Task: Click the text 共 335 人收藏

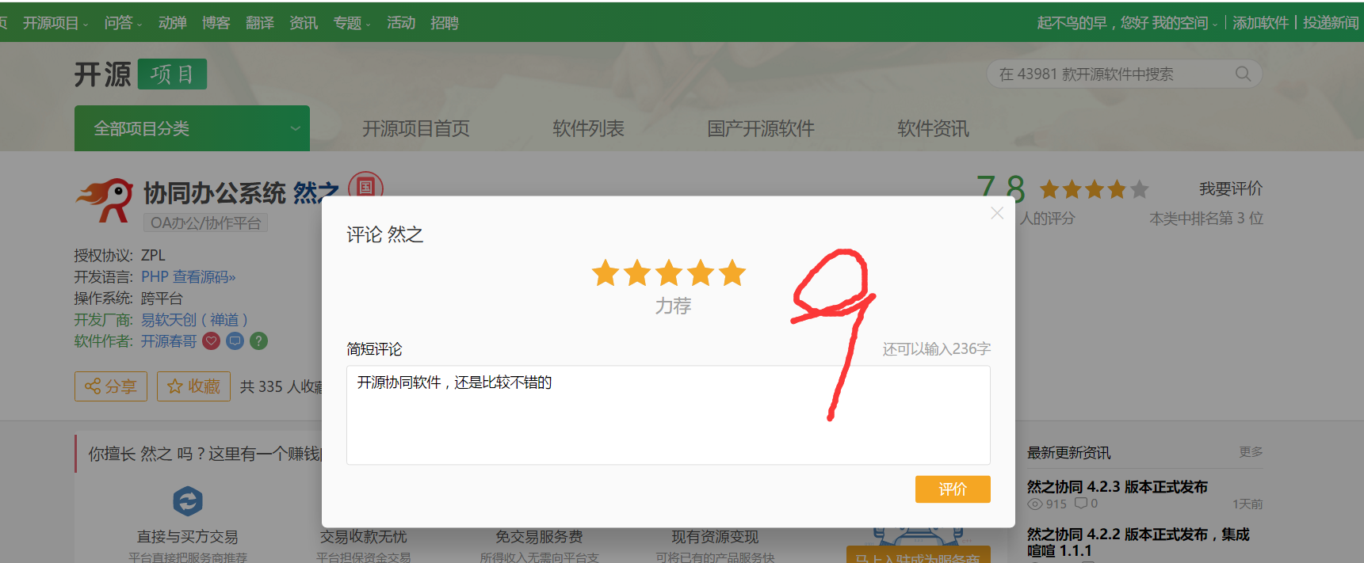Action: (281, 386)
